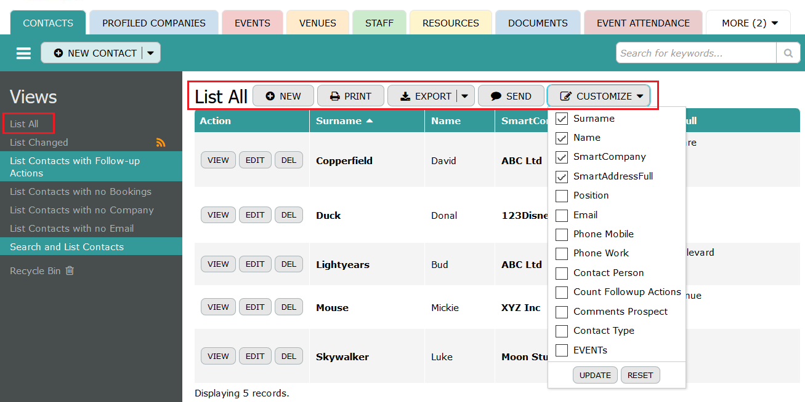Click the Recycle Bin trash icon

(x=70, y=270)
